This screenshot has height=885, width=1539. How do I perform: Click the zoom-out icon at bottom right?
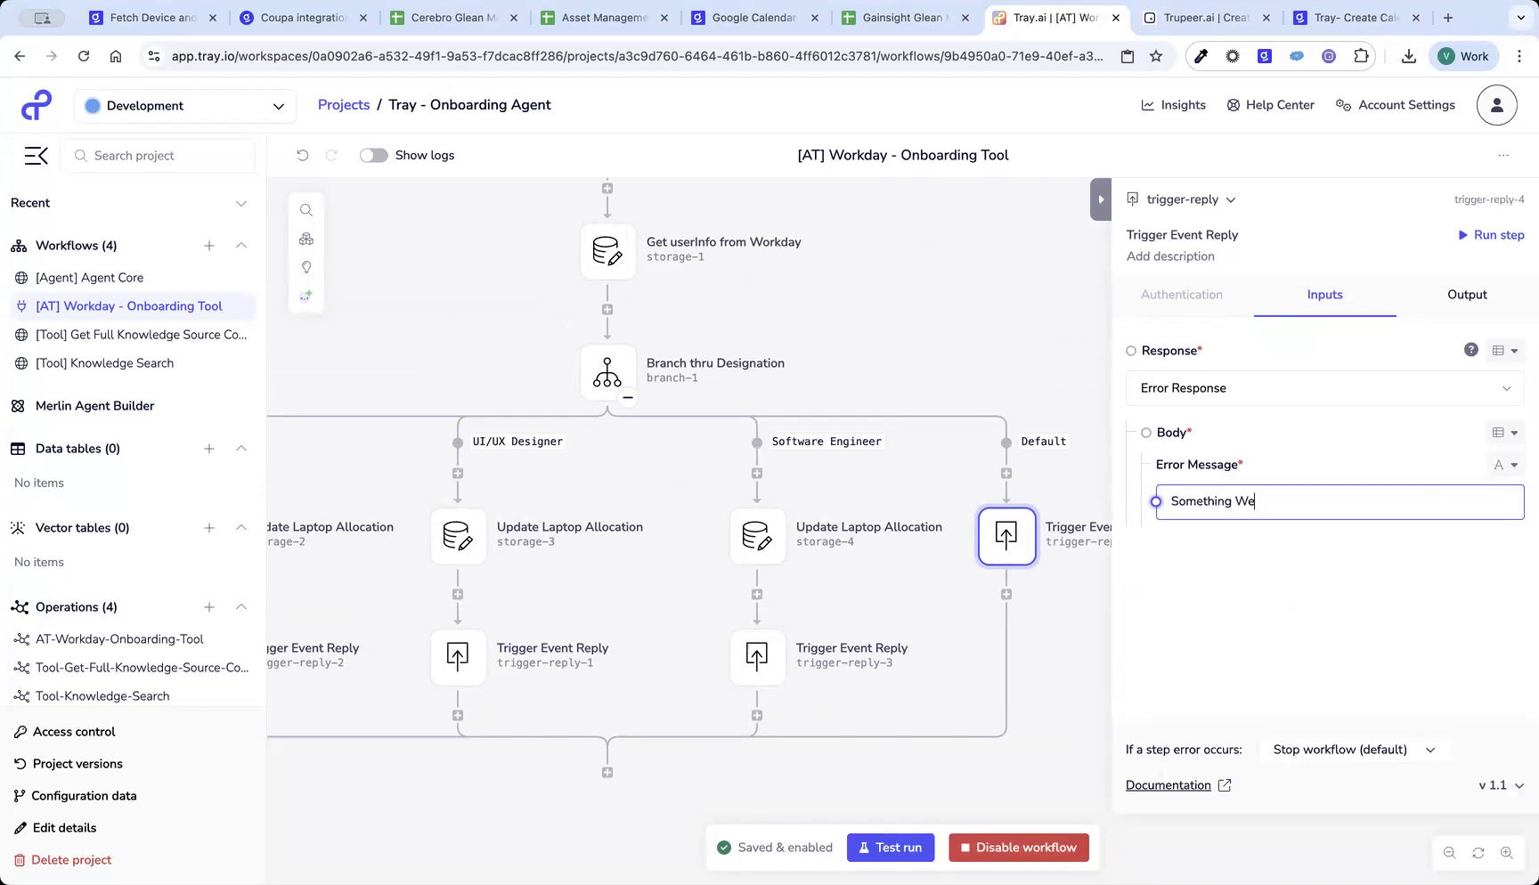coord(1450,852)
